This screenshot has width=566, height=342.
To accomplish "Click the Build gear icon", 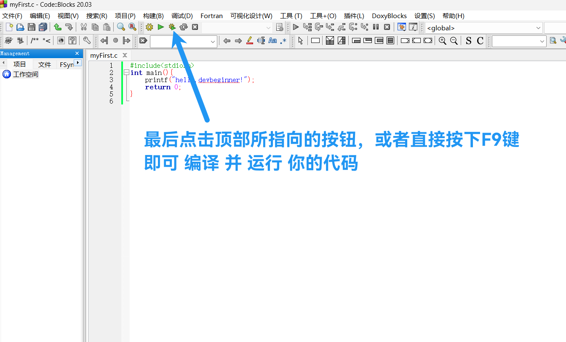I will coord(149,27).
